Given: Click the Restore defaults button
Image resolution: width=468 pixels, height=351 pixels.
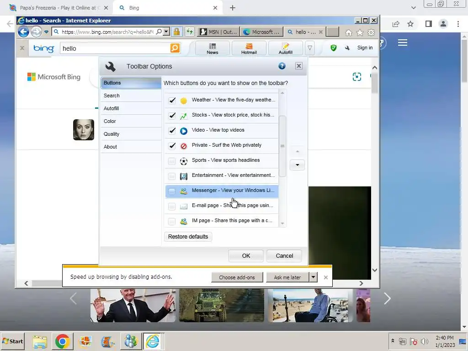Looking at the screenshot, I should 188,237.
